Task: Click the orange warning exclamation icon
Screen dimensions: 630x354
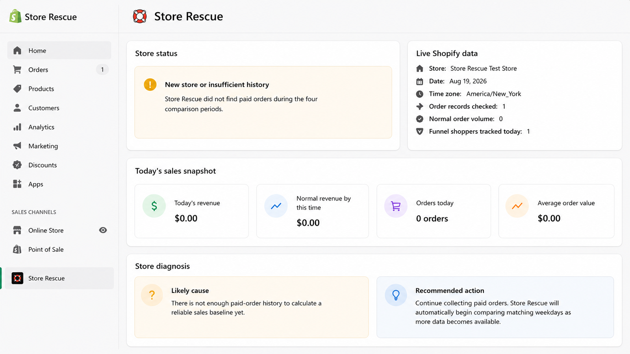Action: [150, 85]
